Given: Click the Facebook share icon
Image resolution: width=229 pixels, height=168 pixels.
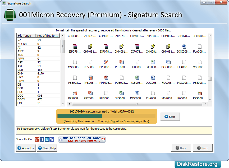Looking at the screenshot, I should 42,139.
